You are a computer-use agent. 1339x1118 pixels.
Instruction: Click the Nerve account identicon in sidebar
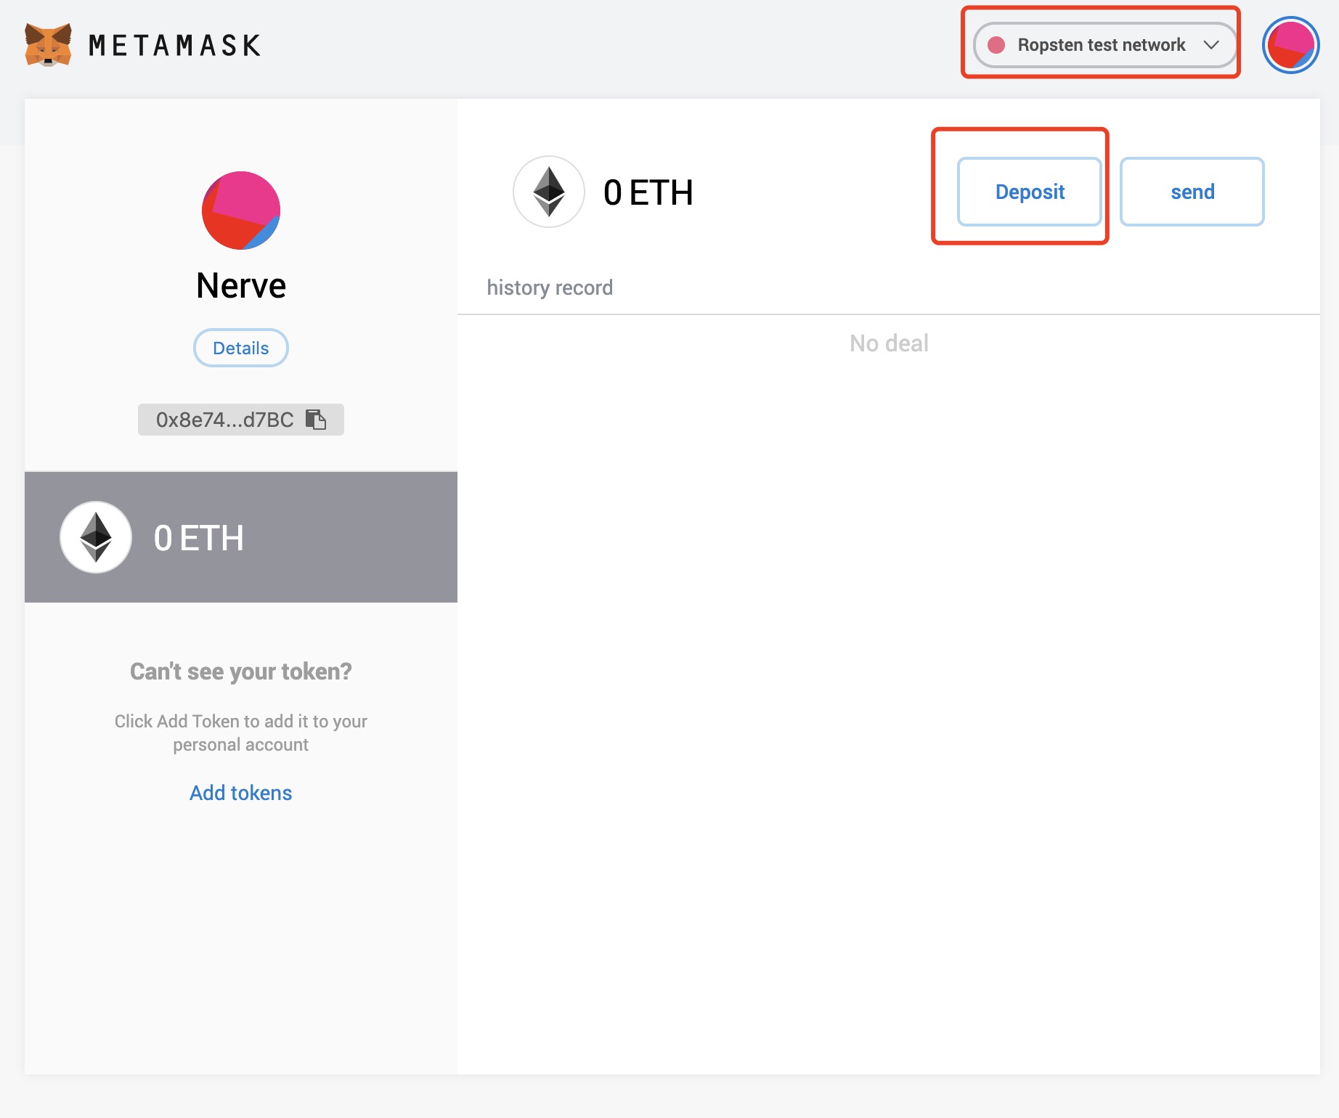point(241,211)
